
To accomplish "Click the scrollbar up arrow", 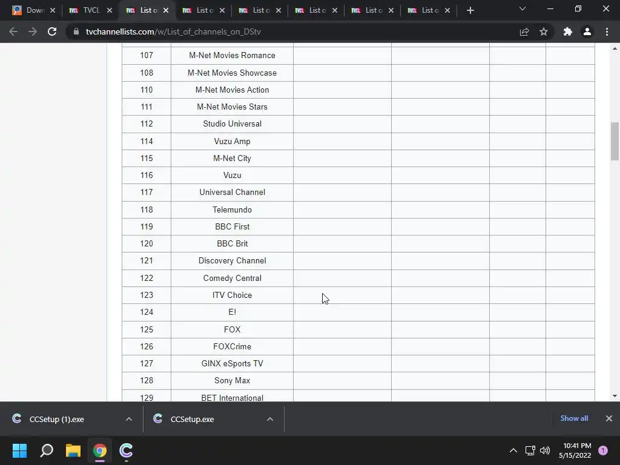I will coord(615,48).
